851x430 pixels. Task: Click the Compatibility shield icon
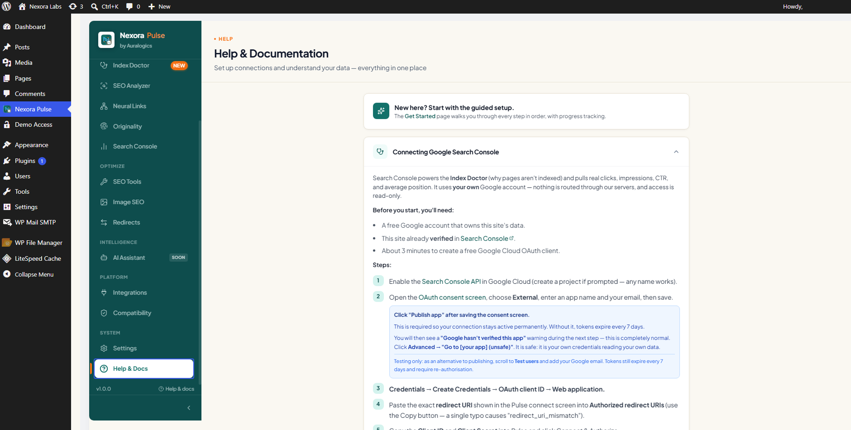click(x=104, y=313)
